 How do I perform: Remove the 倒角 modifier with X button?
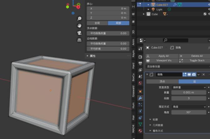click(203, 74)
